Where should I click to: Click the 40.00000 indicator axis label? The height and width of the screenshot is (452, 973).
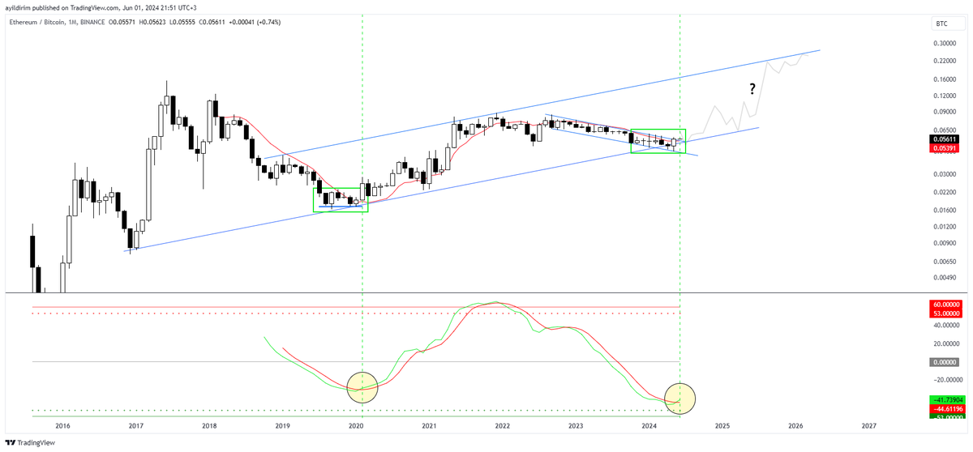click(x=946, y=326)
